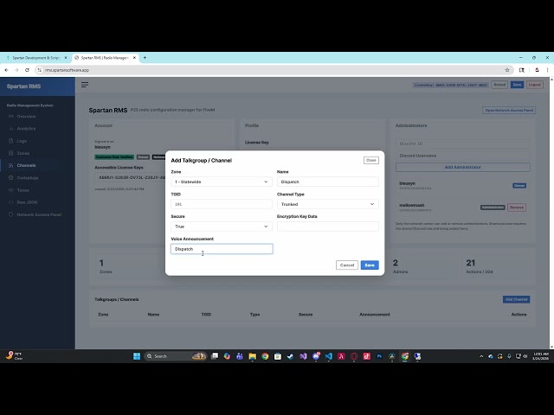Close the Spartan Development browser tab
The width and height of the screenshot is (554, 415).
pos(66,58)
